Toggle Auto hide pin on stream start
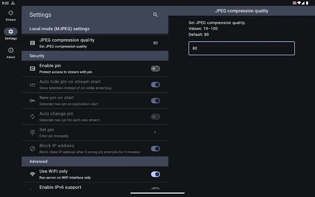 tap(155, 85)
